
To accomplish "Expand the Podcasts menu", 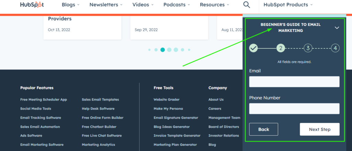I will coord(177,5).
